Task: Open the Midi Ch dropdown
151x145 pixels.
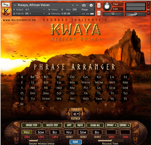Action: [x=44, y=14]
